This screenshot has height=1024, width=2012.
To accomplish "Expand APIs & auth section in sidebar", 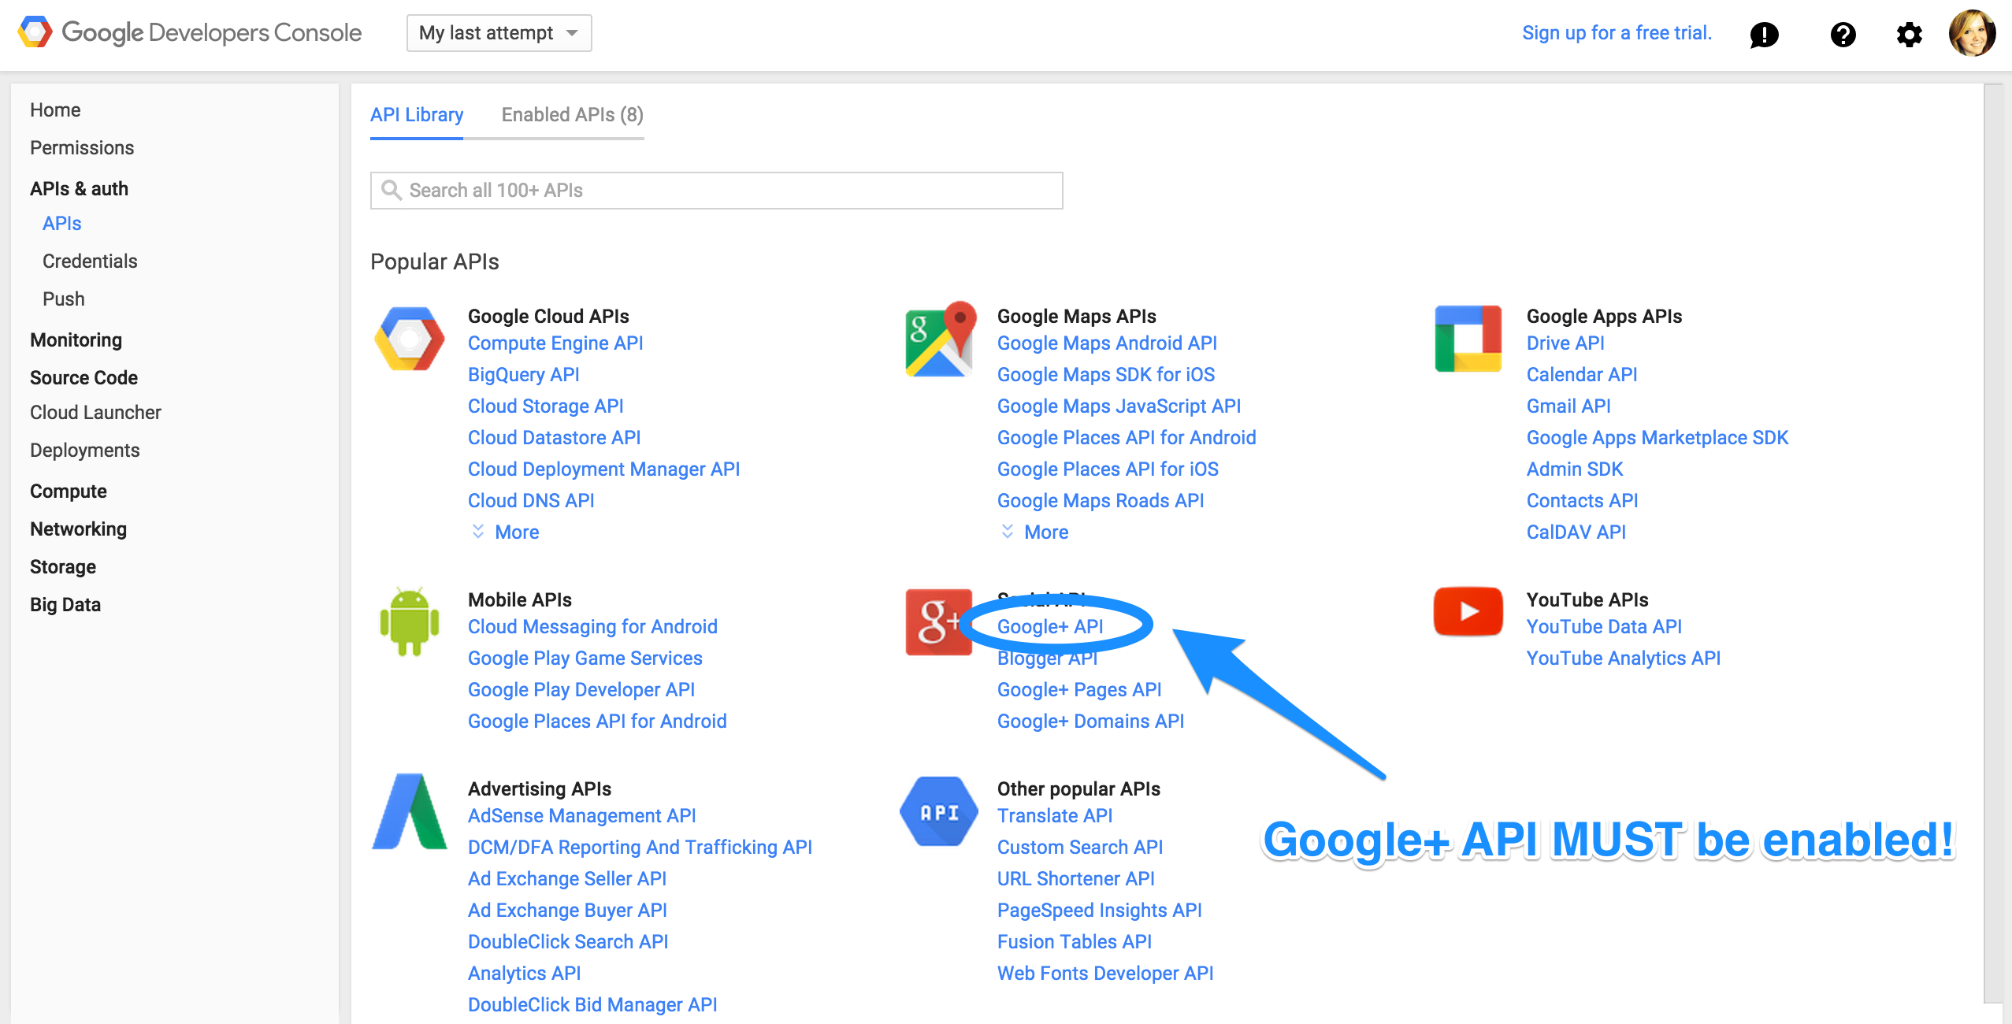I will coord(79,188).
